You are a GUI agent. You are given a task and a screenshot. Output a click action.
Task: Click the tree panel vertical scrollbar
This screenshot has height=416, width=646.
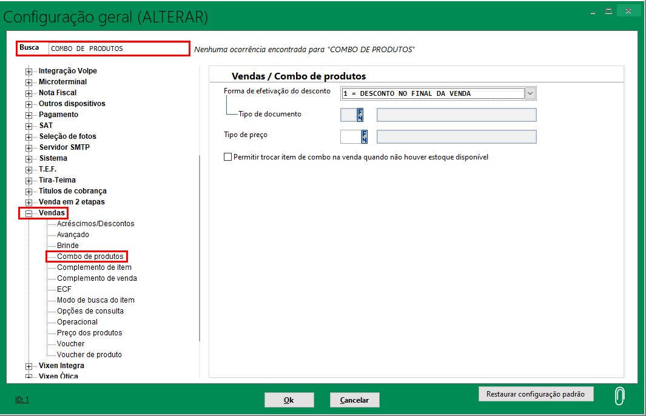(200, 249)
